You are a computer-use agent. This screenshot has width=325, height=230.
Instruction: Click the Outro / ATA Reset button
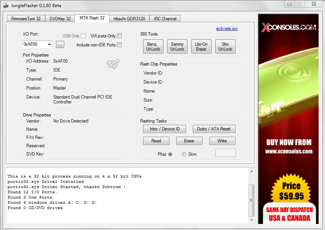click(x=214, y=129)
